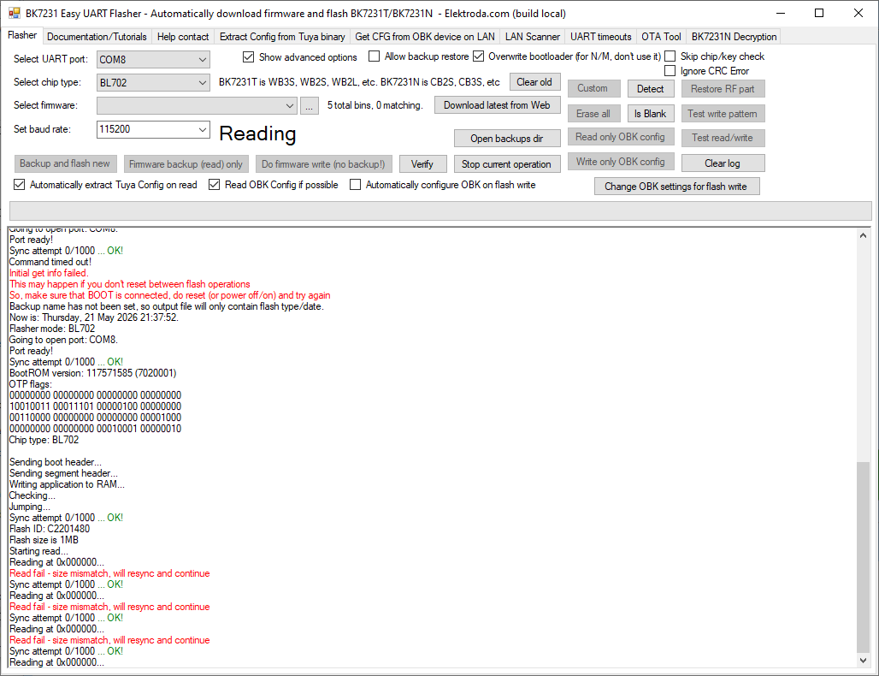Maximize the flasher window

pos(819,13)
